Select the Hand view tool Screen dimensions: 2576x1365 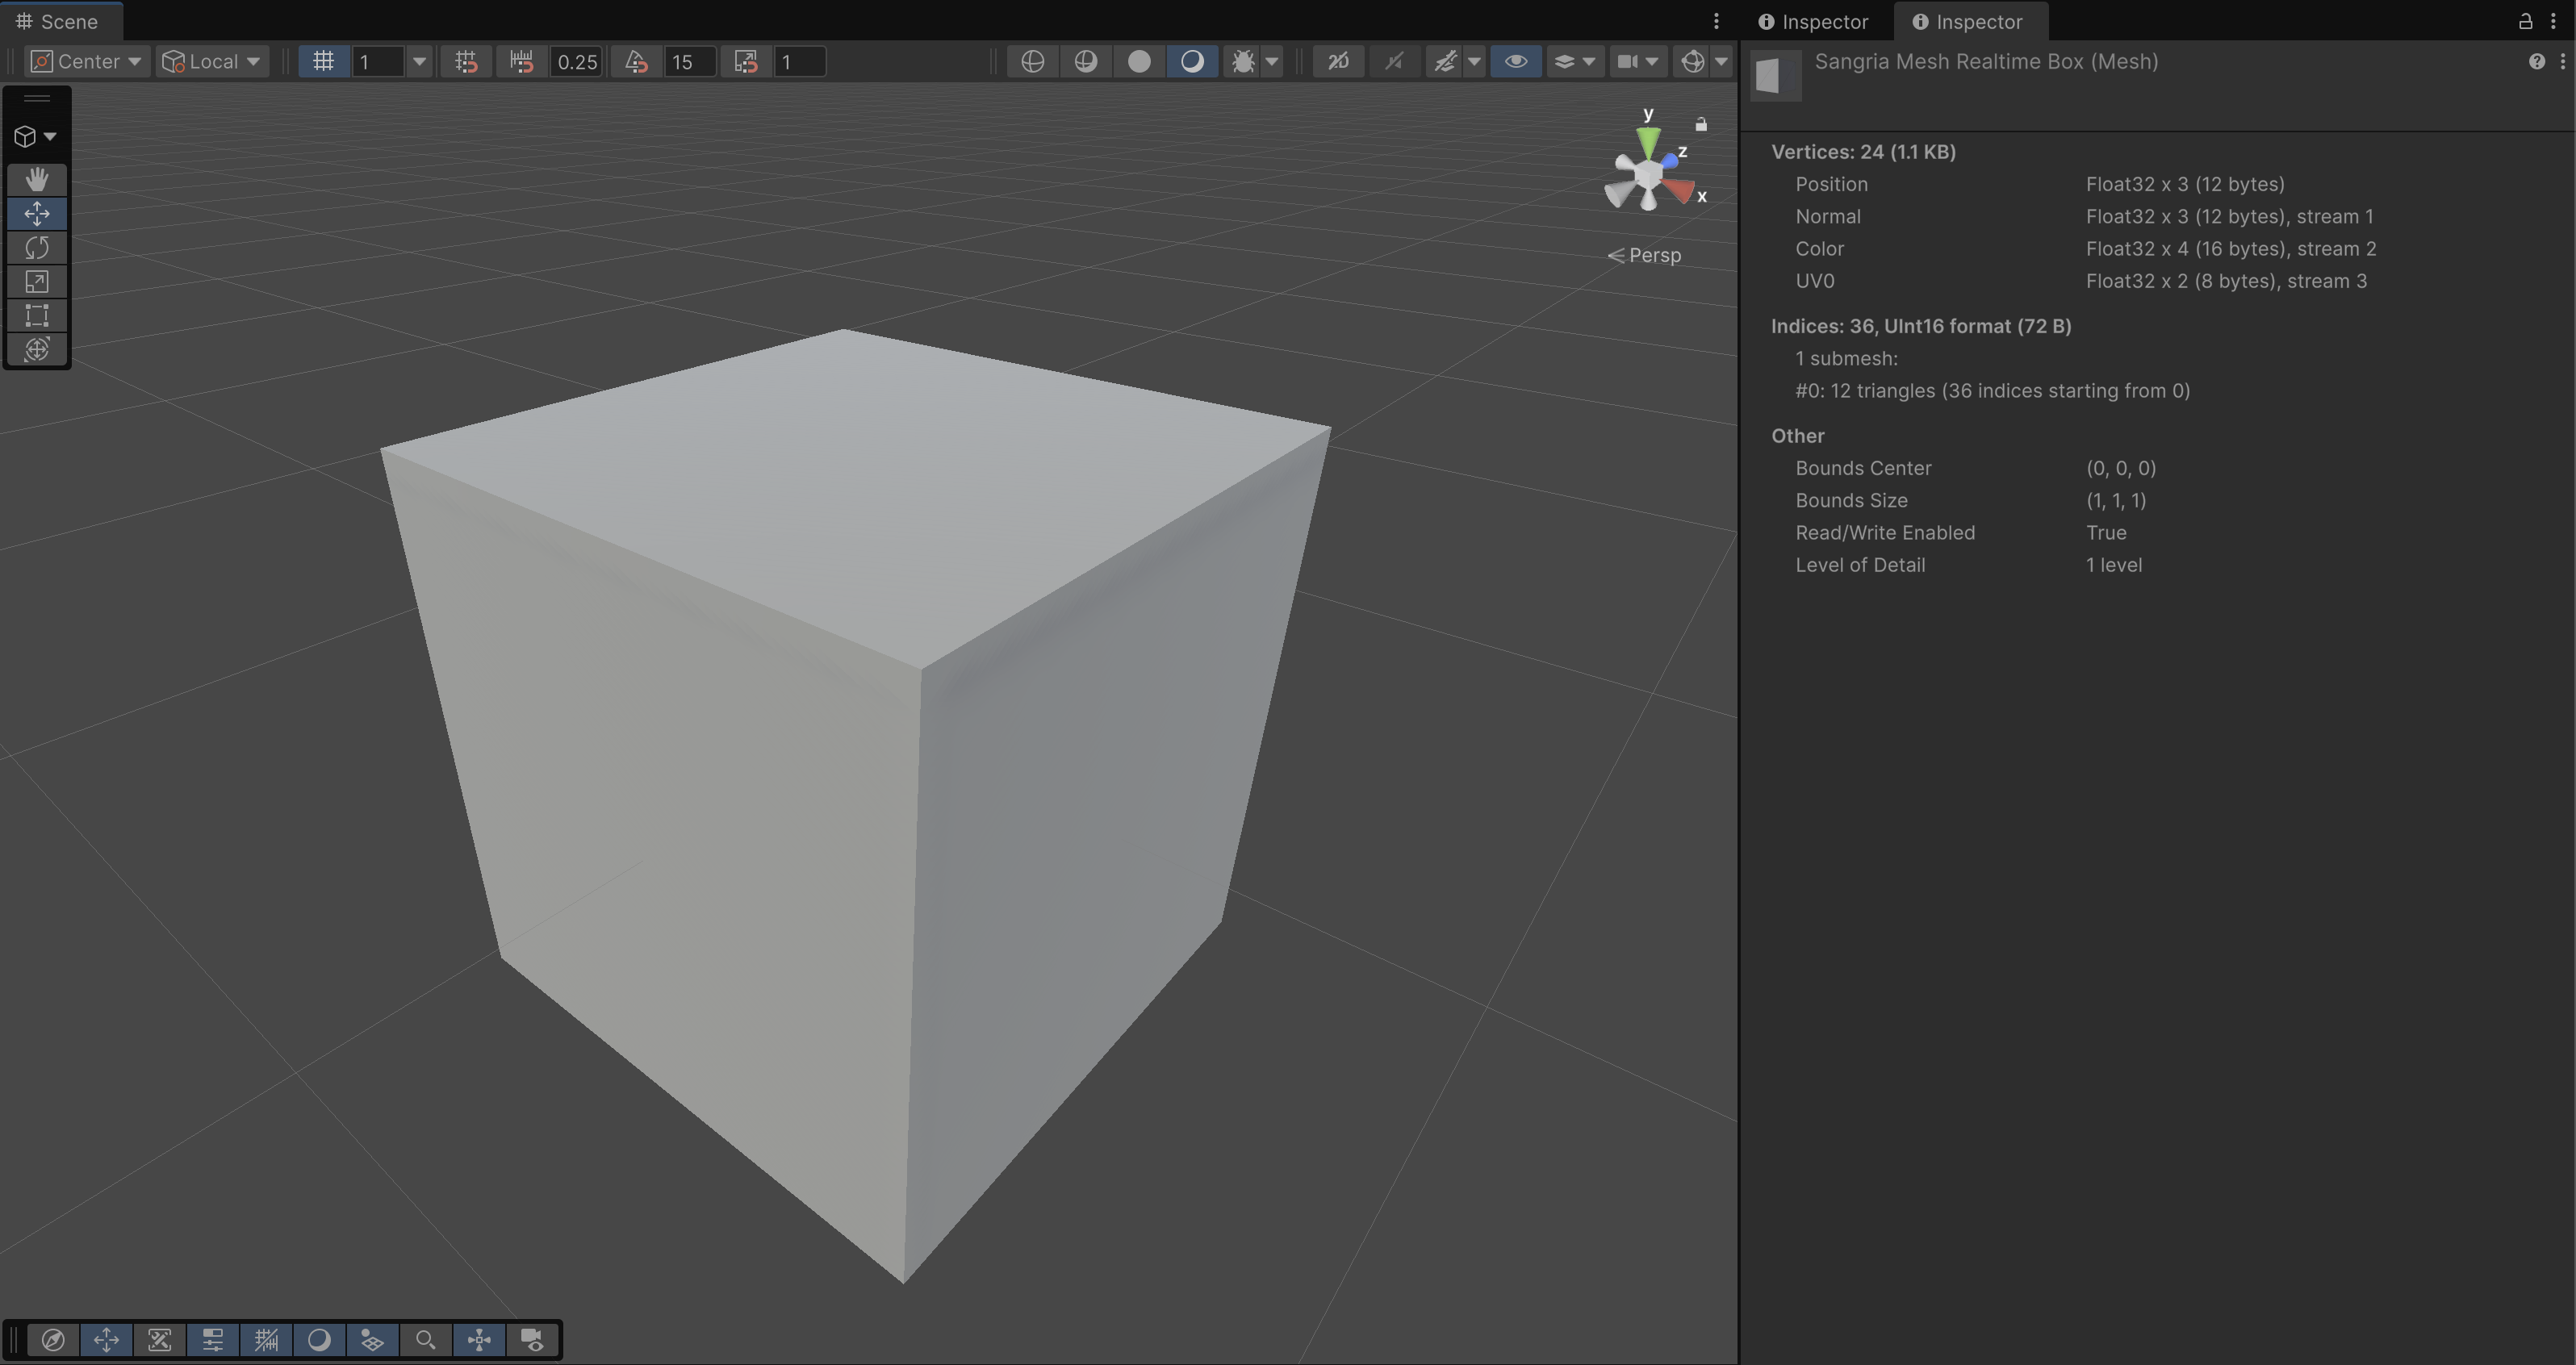[37, 180]
